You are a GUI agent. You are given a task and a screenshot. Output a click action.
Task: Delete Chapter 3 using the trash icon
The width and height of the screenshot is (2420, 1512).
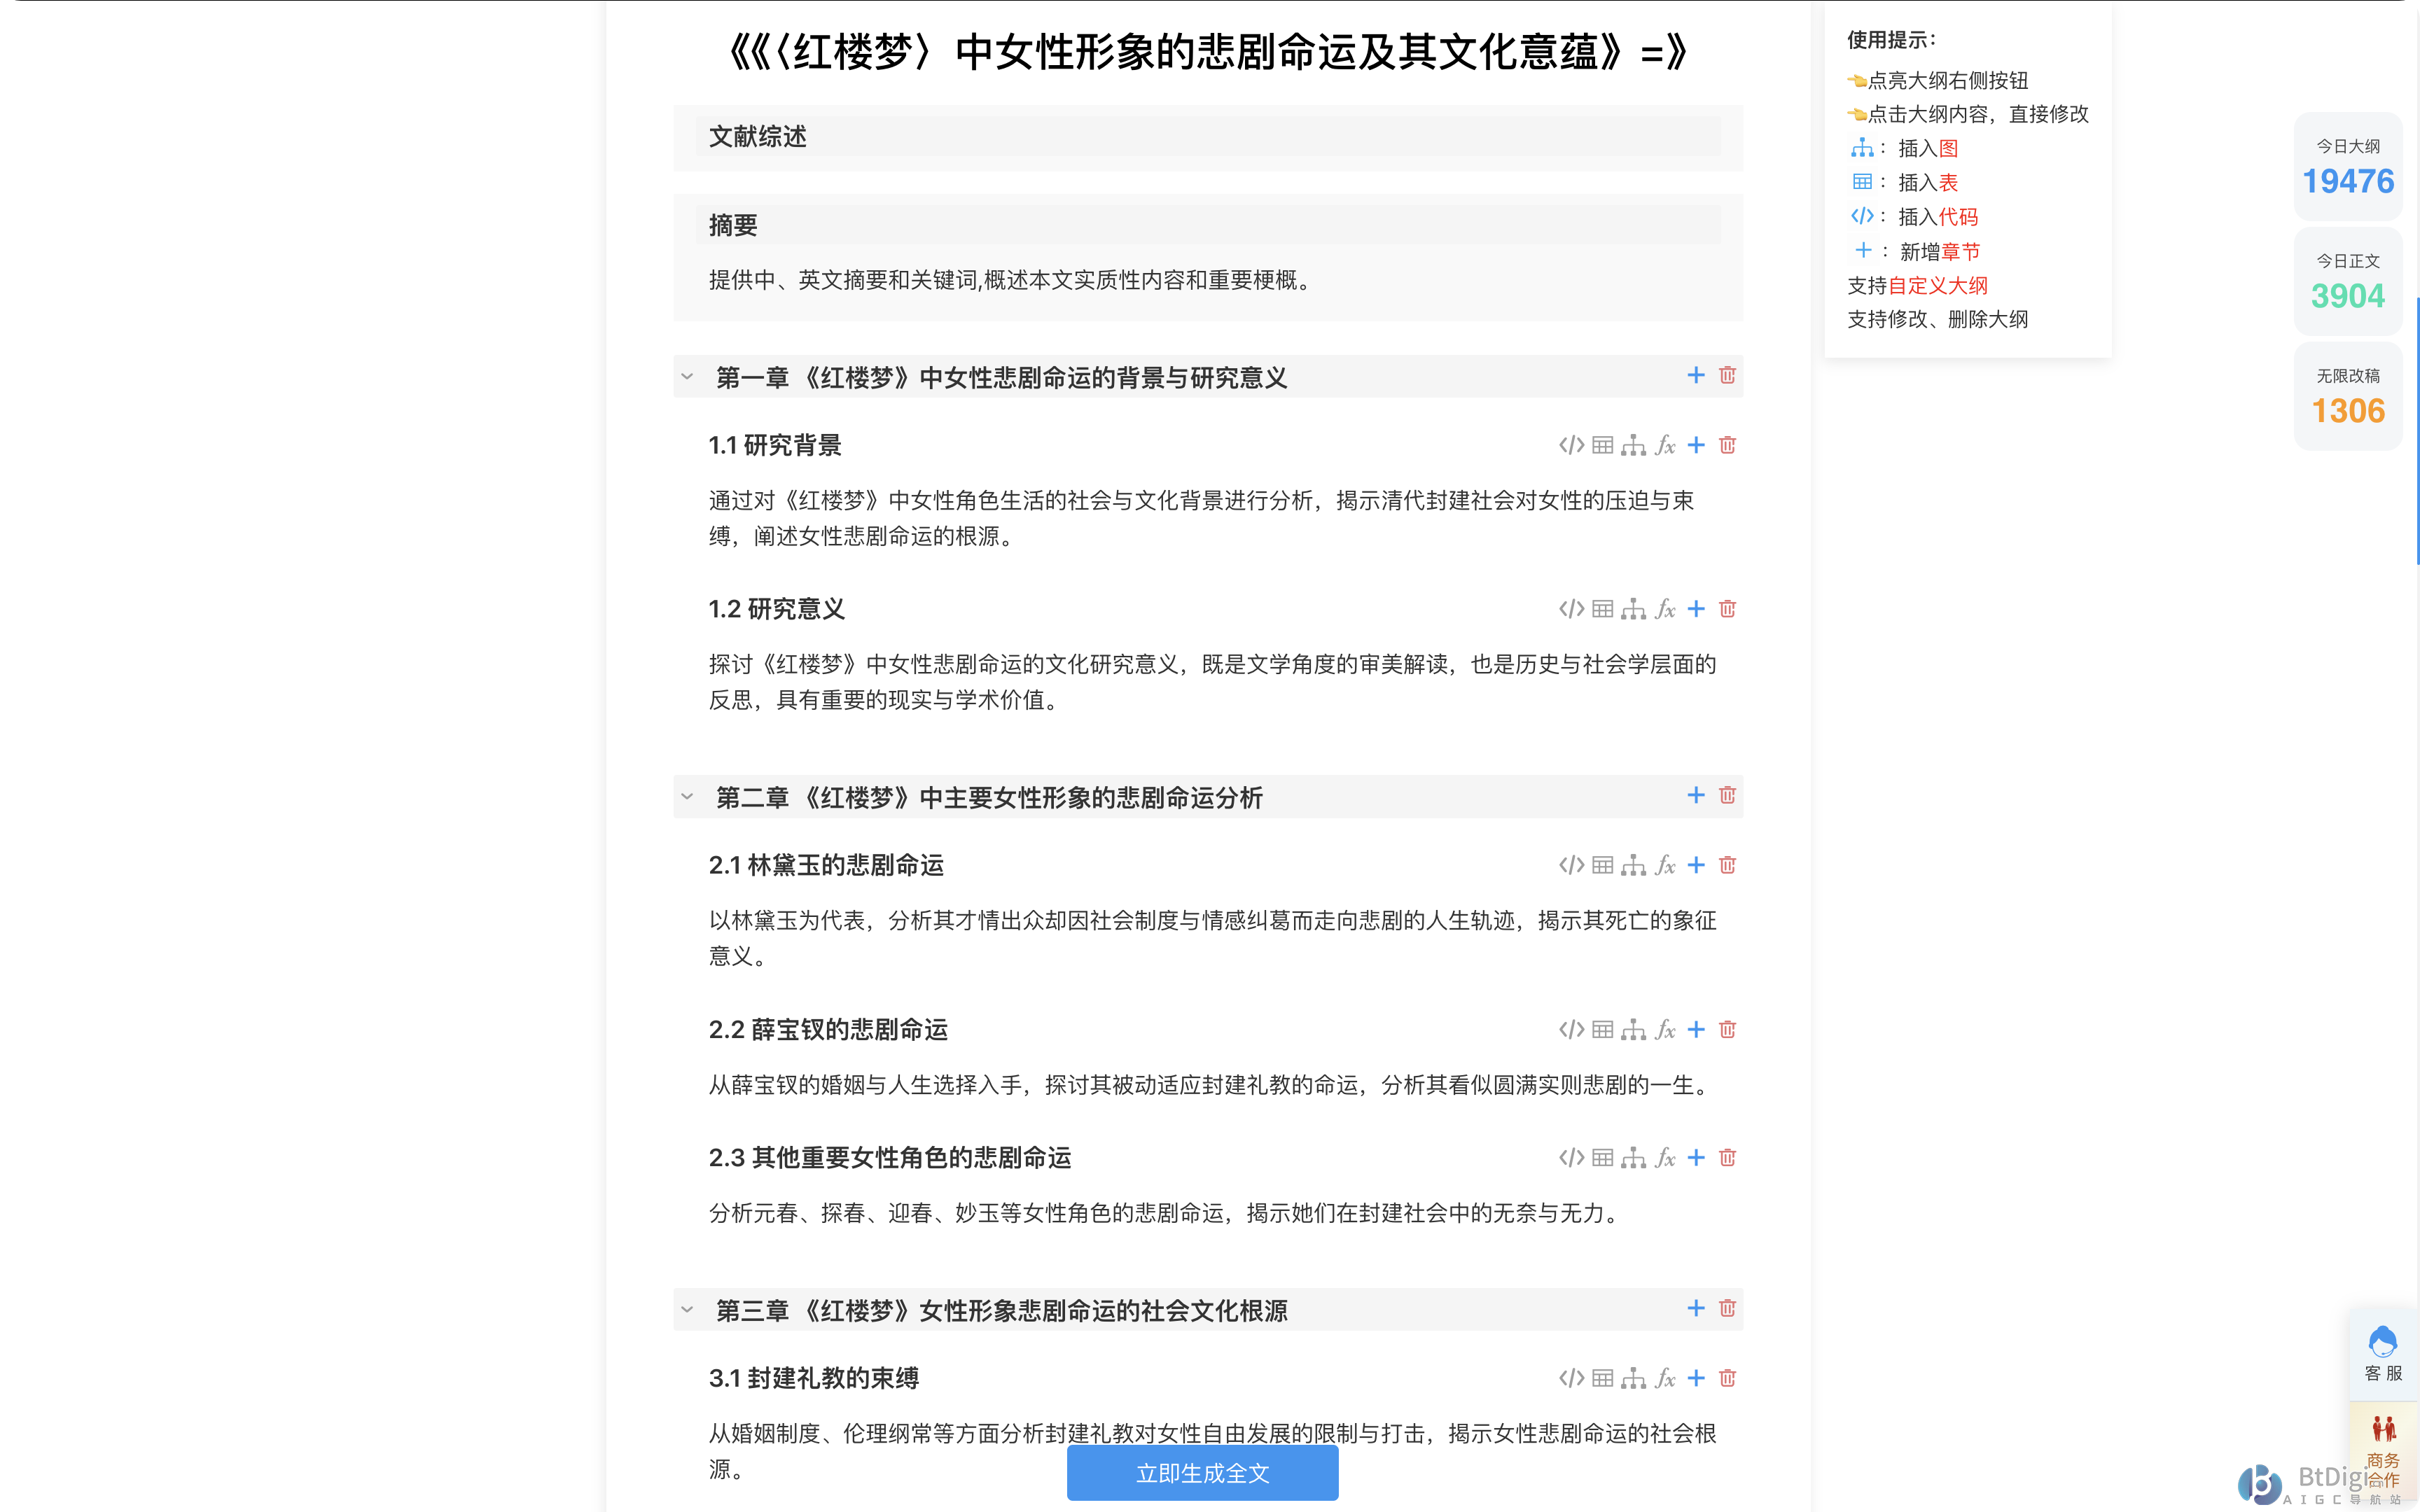coord(1727,1308)
